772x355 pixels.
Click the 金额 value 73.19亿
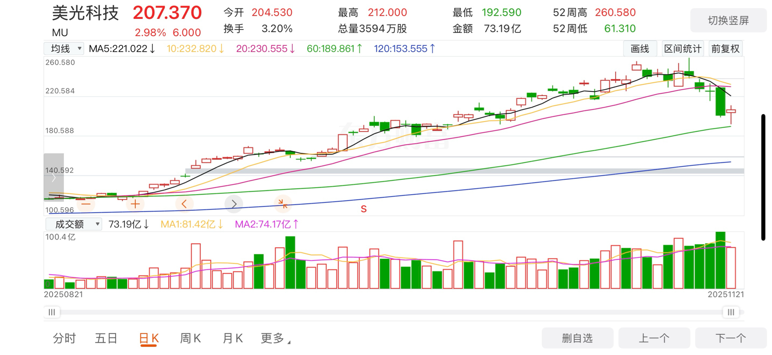[502, 29]
